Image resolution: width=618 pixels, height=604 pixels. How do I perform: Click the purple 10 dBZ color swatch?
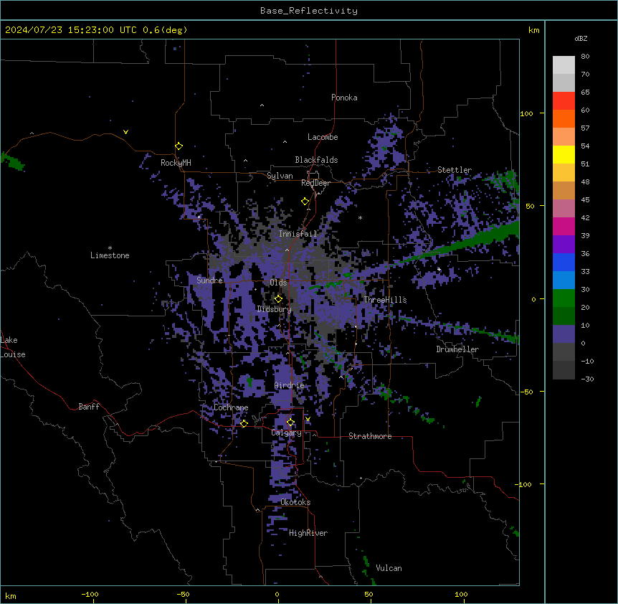click(x=564, y=334)
